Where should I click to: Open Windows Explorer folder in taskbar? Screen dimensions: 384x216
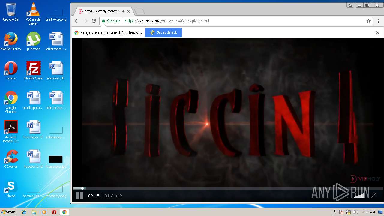[34, 212]
